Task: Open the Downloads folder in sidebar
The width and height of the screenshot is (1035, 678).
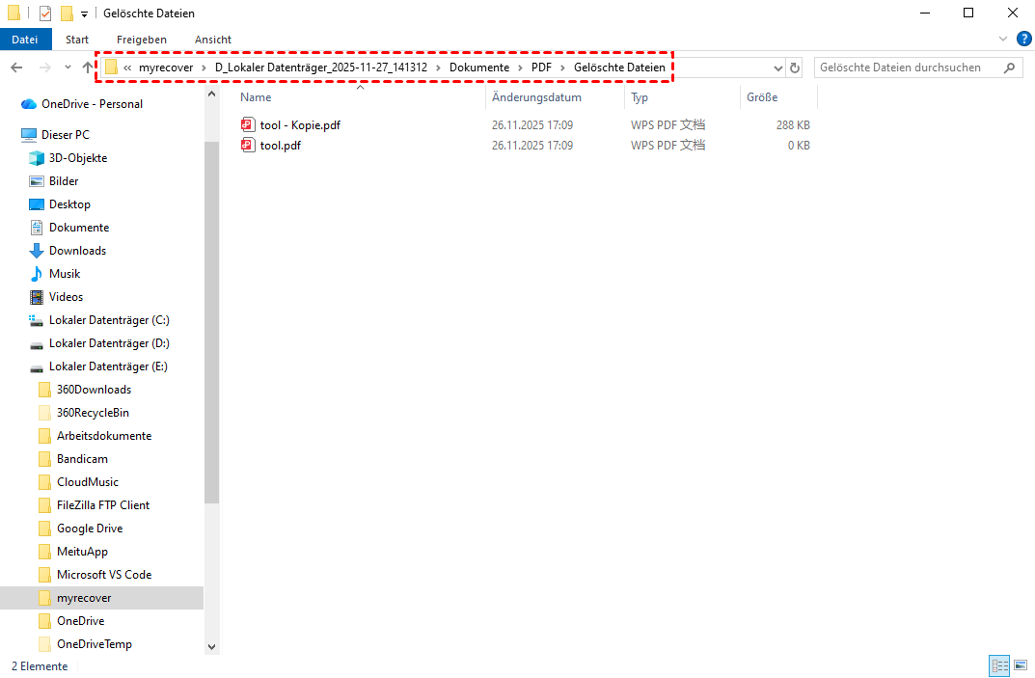Action: [x=77, y=251]
